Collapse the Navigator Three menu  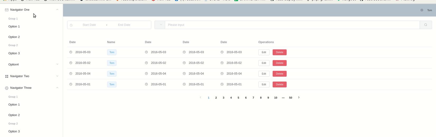tap(57, 88)
